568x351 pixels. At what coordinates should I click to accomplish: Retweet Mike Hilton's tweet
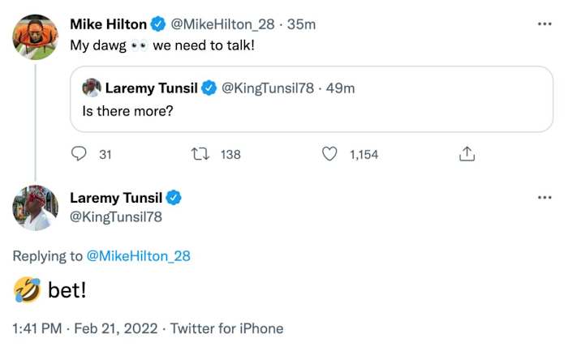(199, 154)
